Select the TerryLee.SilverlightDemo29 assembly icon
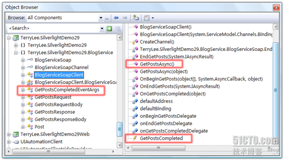Image resolution: width=284 pixels, height=160 pixels. (x=16, y=38)
